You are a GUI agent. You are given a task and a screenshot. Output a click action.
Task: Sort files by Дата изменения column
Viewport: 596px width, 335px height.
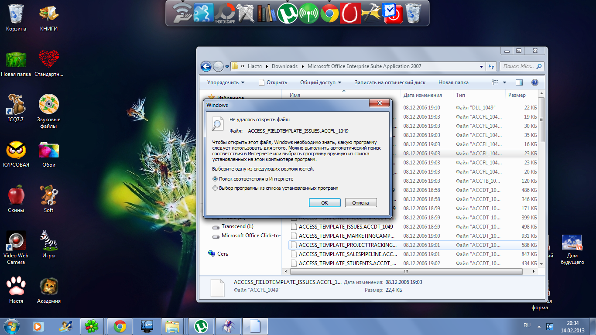click(426, 95)
